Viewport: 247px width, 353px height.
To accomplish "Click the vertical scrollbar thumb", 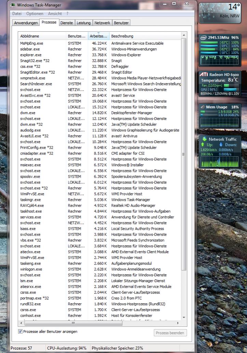I will 184,154.
